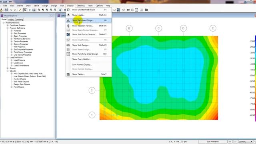Click the Save floppy disk icon
Image resolution: width=256 pixels, height=144 pixels.
click(6, 10)
